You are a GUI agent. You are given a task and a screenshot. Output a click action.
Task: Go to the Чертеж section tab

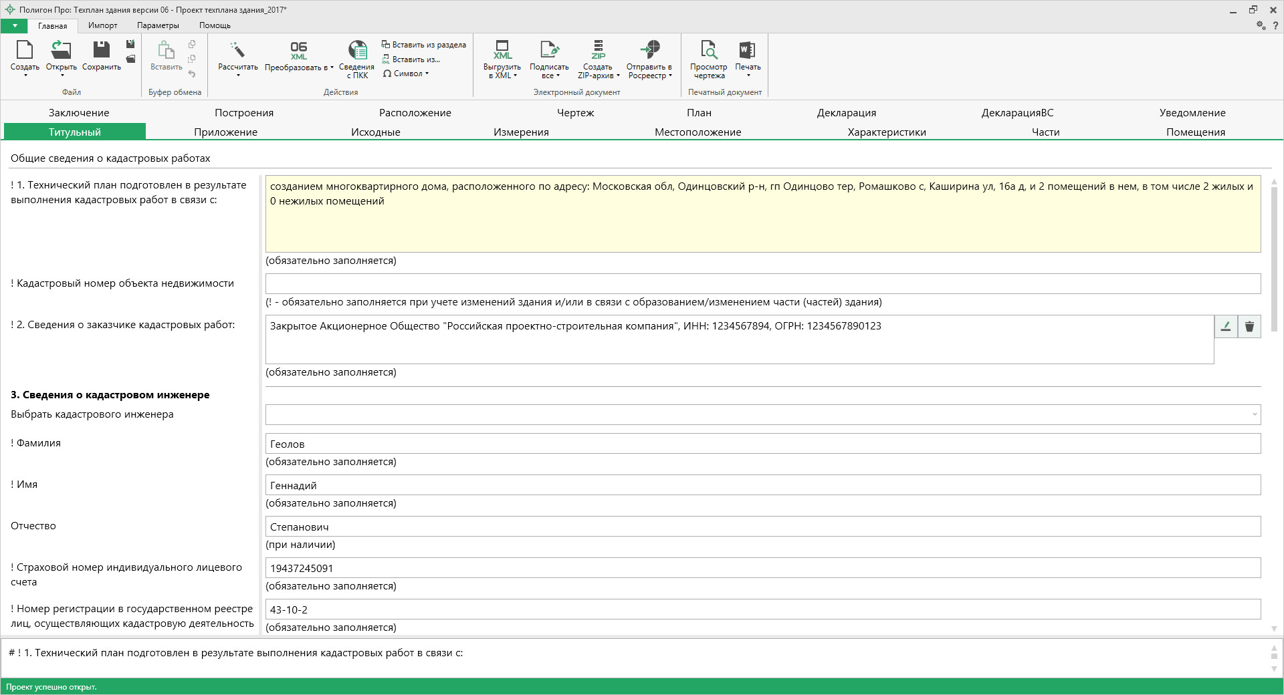(x=575, y=113)
